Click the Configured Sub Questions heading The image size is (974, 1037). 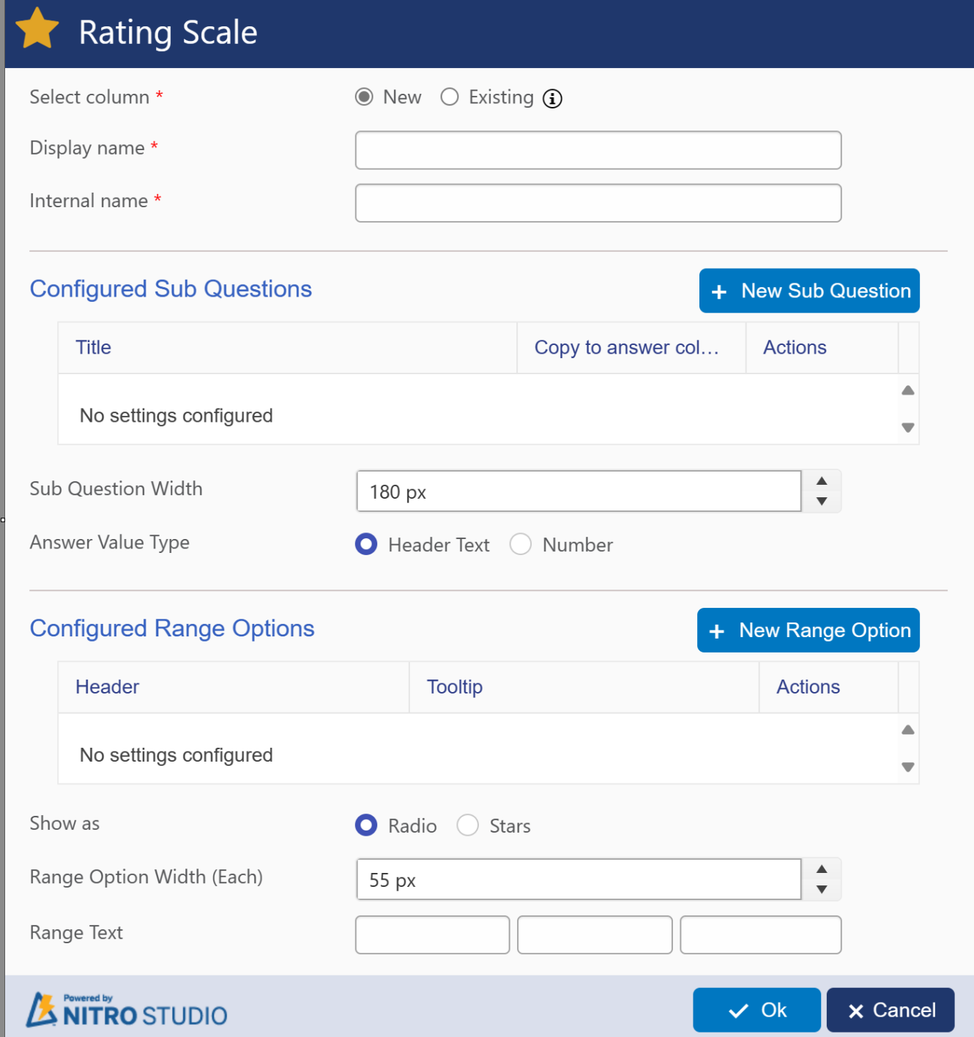click(x=171, y=289)
